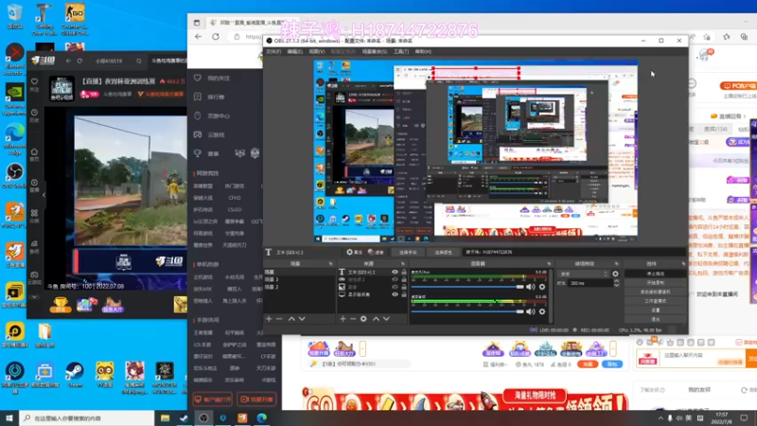Reload the browser page

(216, 37)
